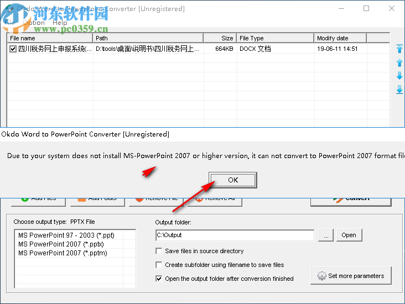Click the C:\Output folder input field
The height and width of the screenshot is (304, 405).
pos(235,235)
